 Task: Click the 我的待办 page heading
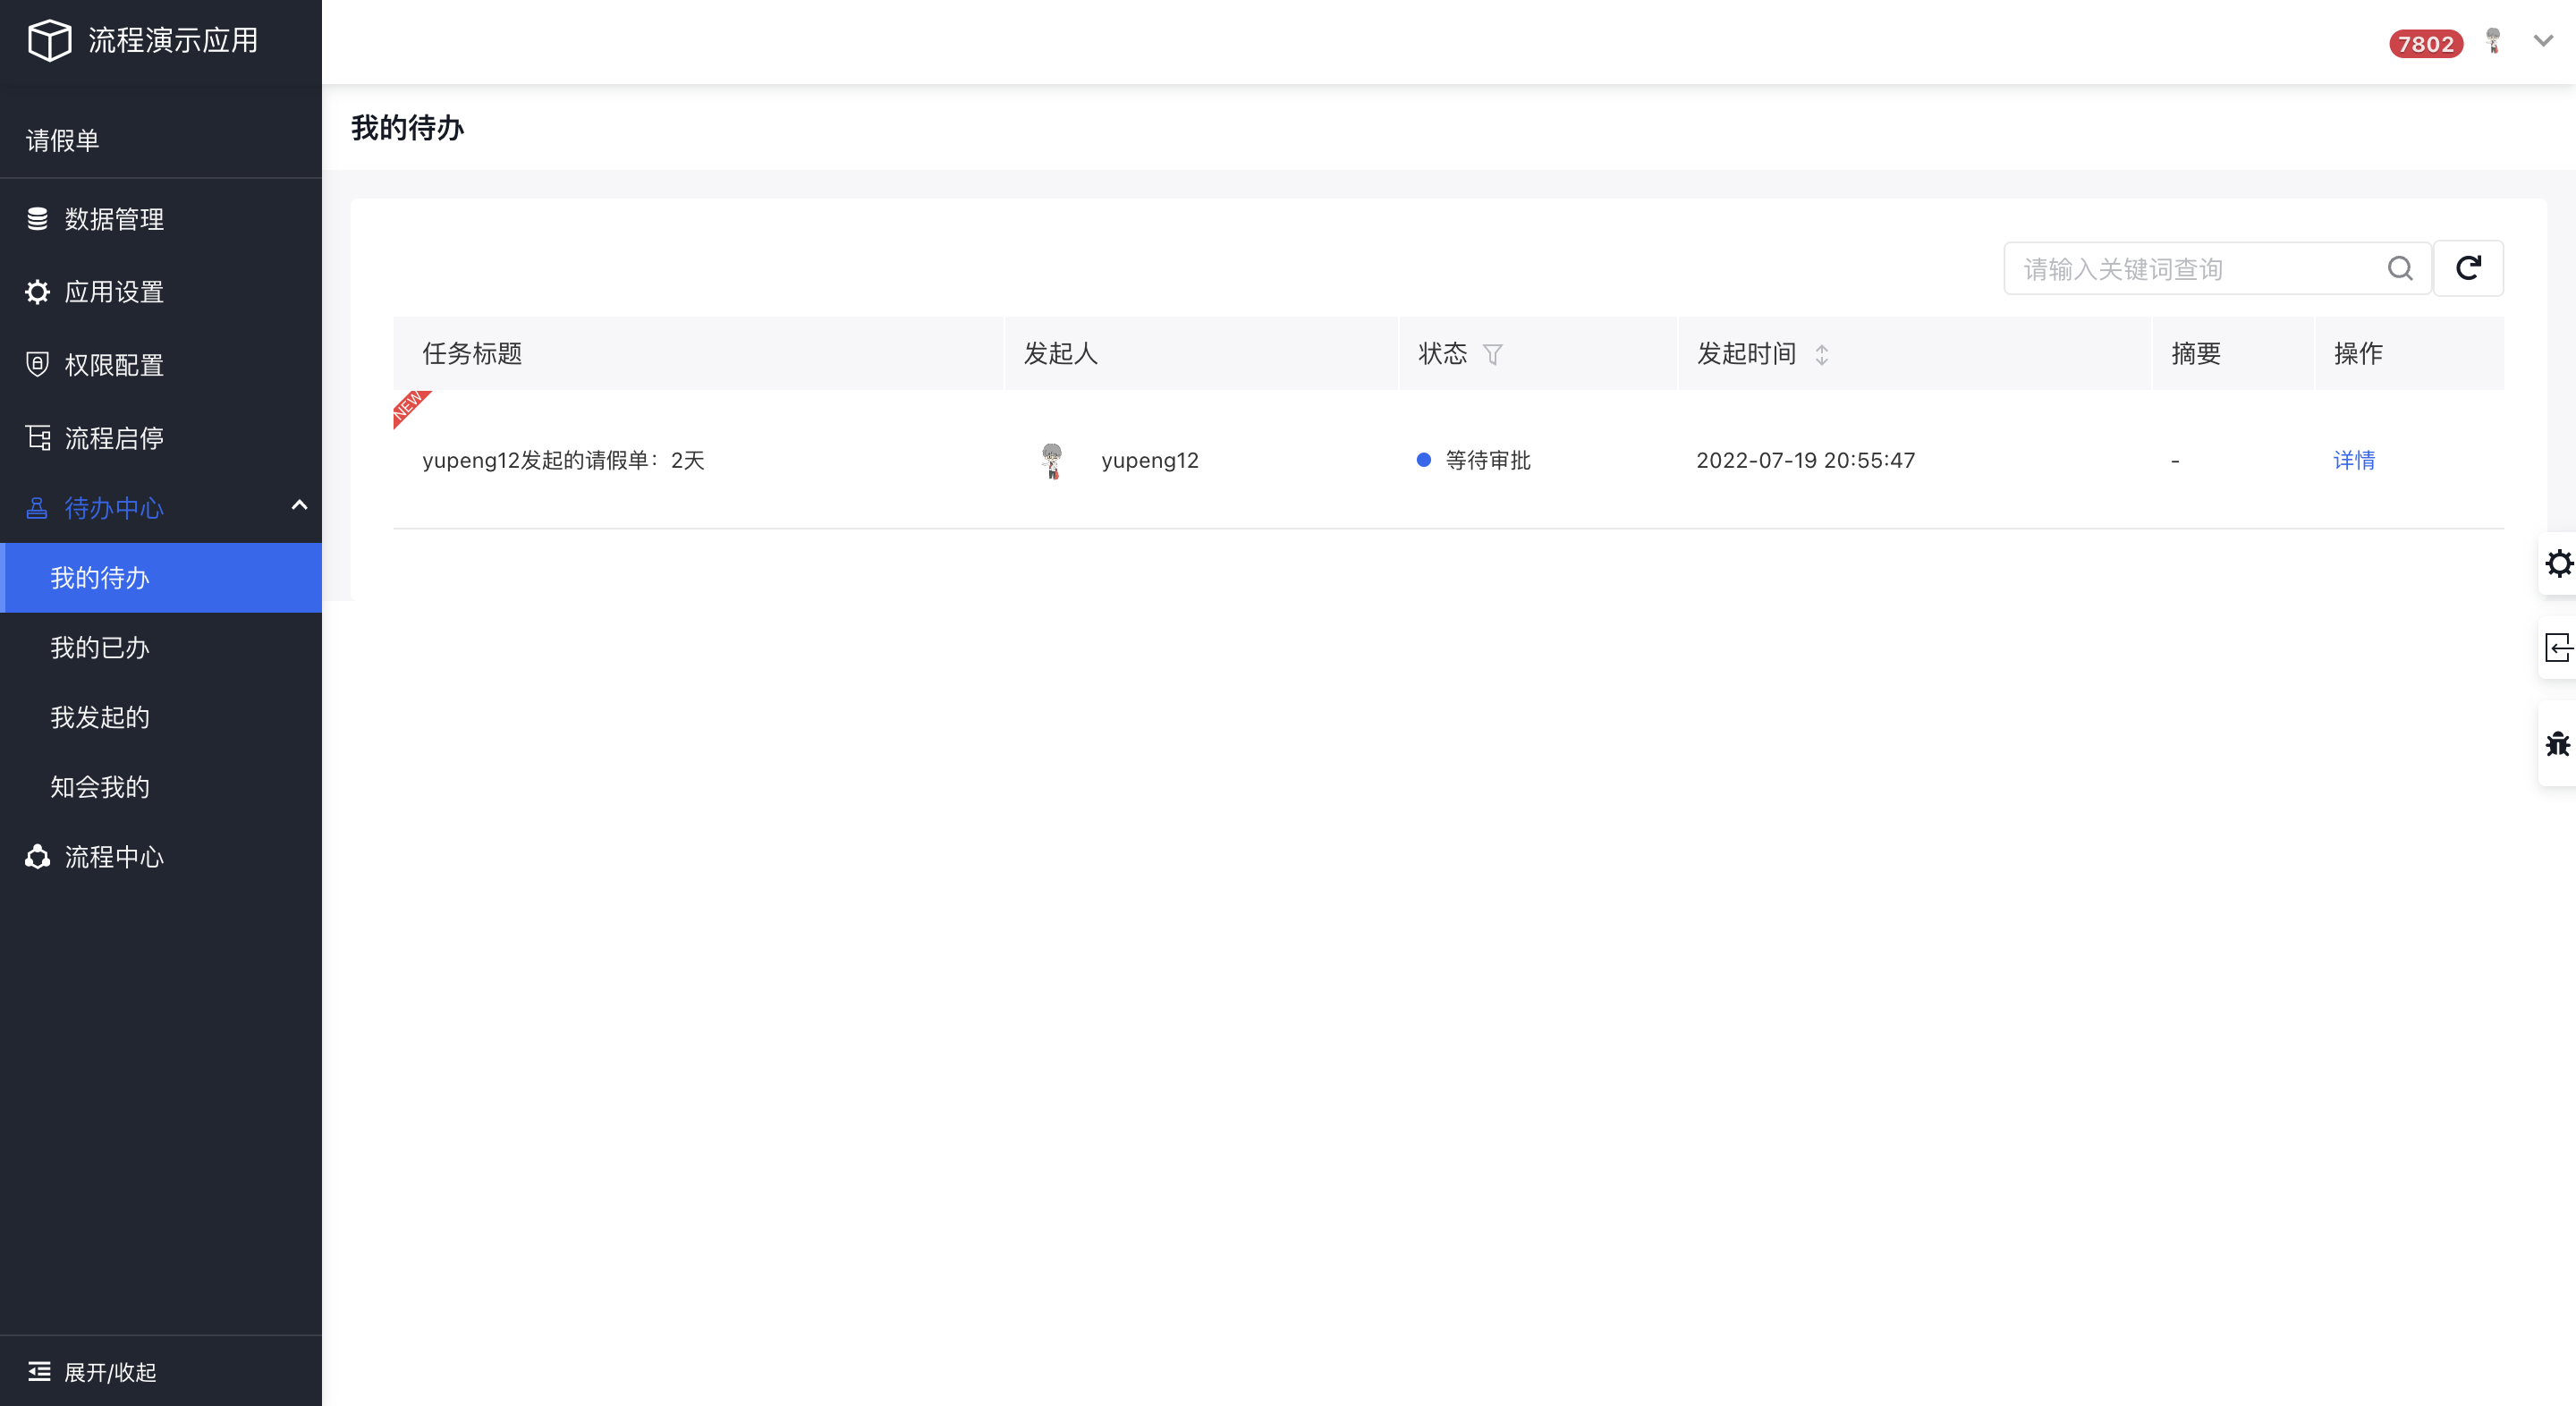407,127
